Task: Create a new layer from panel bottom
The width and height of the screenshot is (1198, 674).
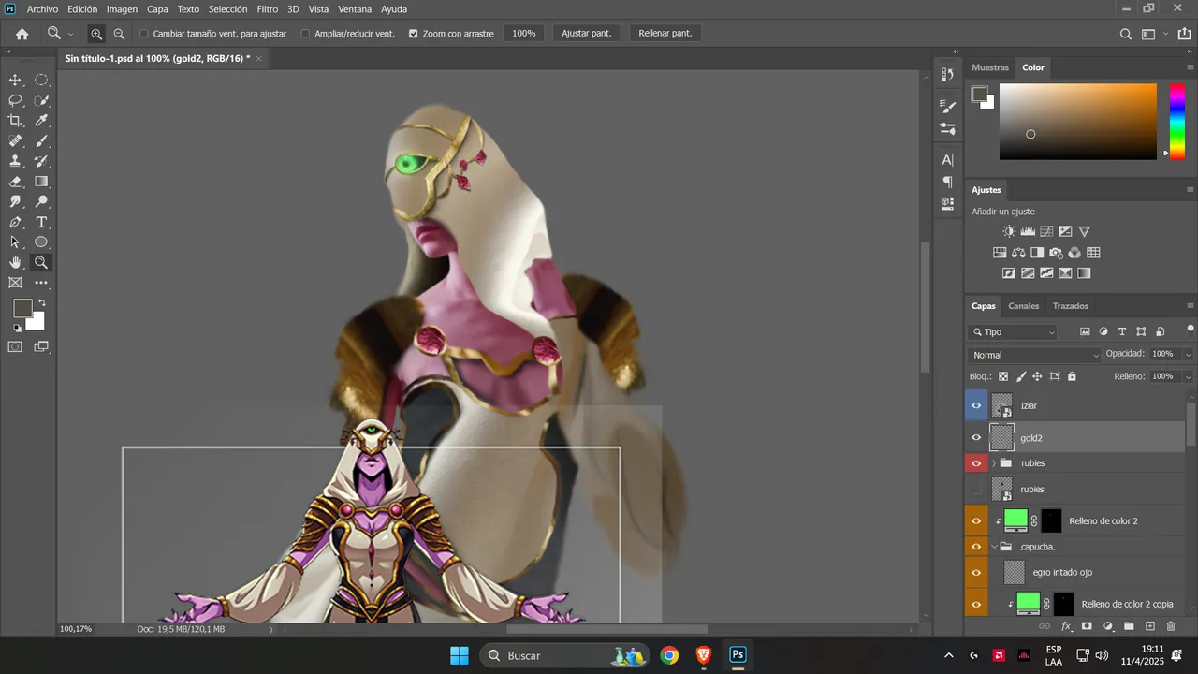Action: (1150, 626)
